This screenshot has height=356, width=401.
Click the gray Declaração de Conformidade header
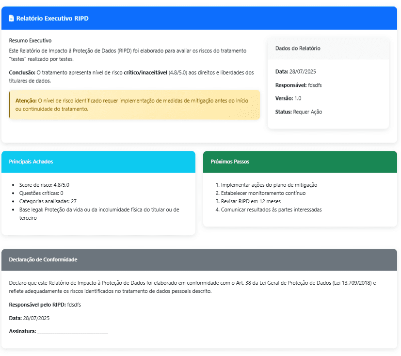199,259
